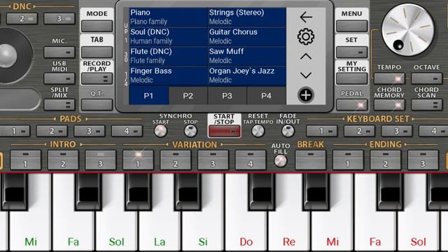
Task: Select VARIATION button 1
Action: point(138,160)
